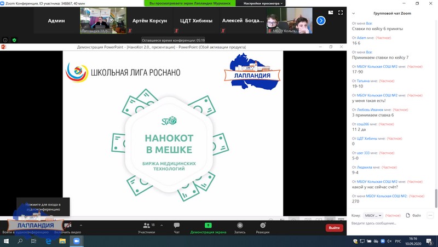Show next participants with blue arrow
This screenshot has height=247, width=438.
point(321,21)
